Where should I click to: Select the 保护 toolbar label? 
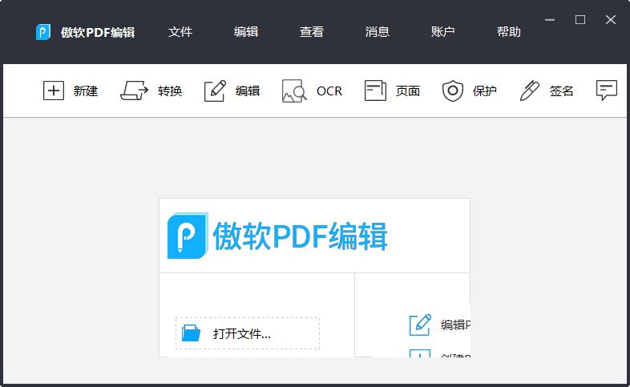click(x=485, y=91)
